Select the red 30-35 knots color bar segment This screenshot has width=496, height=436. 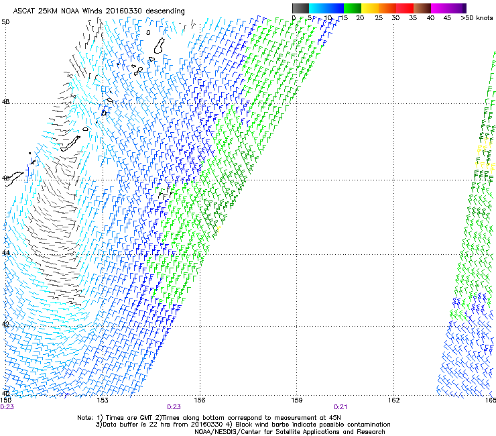[x=405, y=8]
